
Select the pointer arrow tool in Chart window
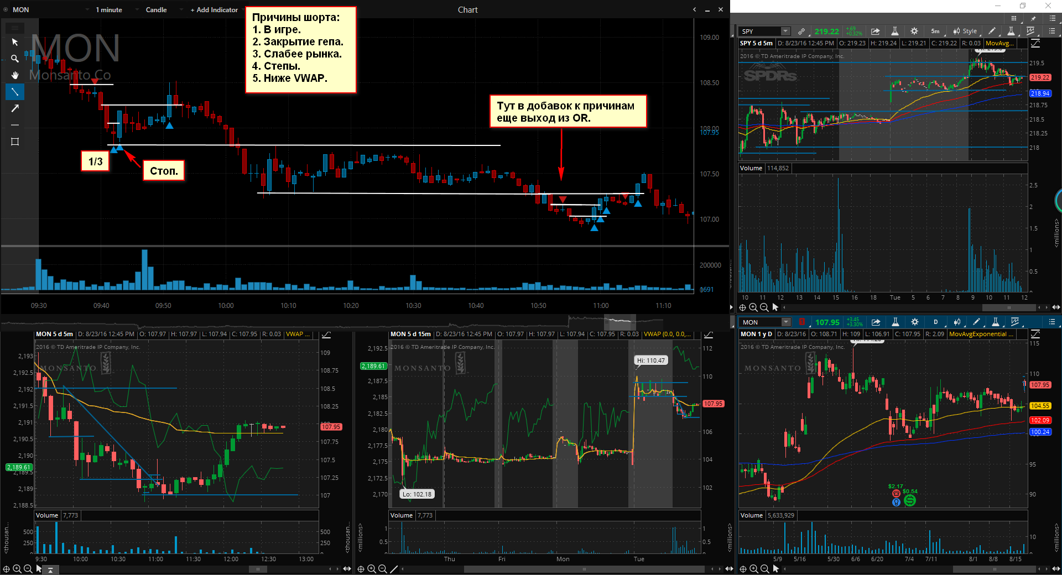pos(15,42)
